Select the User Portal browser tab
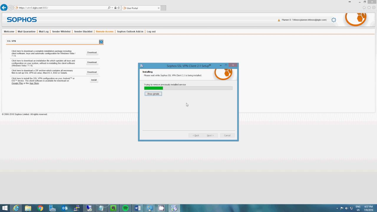 pyautogui.click(x=141, y=8)
